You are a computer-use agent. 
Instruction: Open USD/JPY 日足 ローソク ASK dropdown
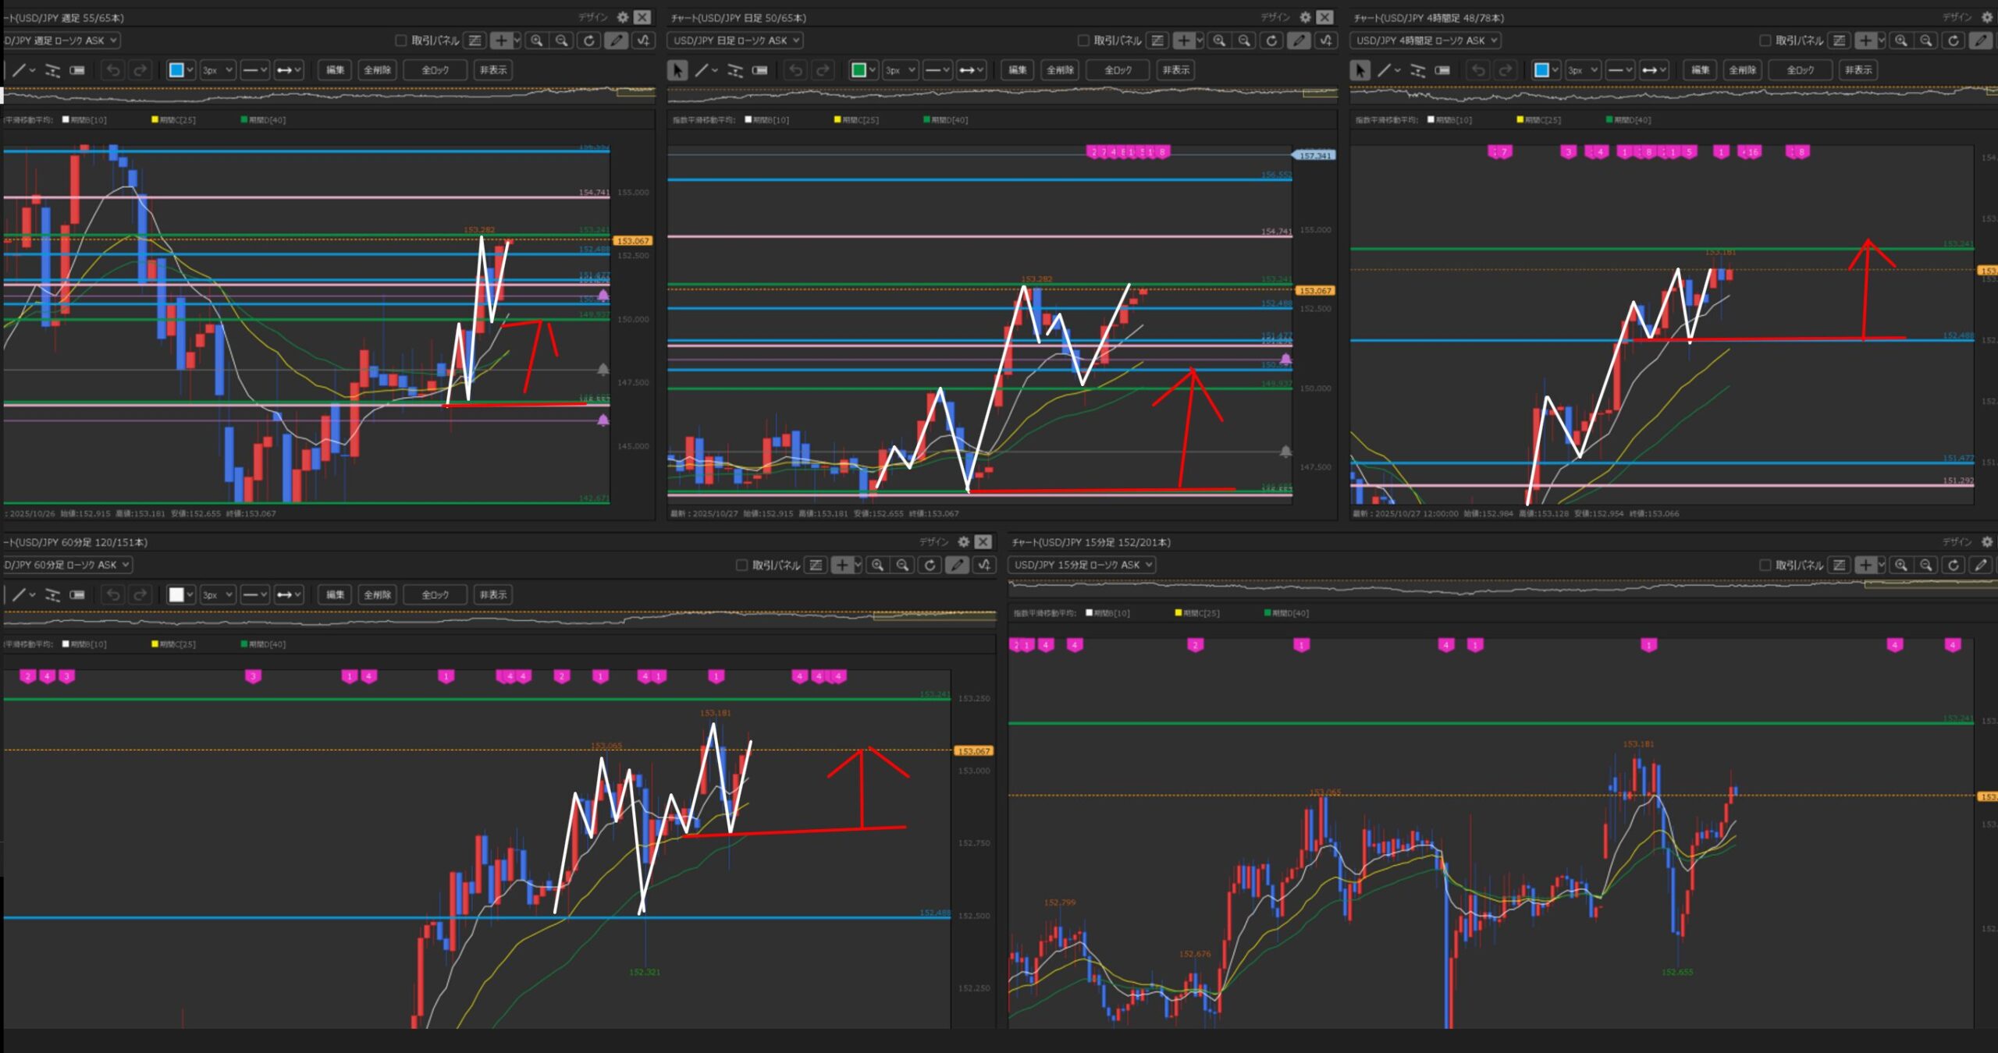pyautogui.click(x=735, y=41)
